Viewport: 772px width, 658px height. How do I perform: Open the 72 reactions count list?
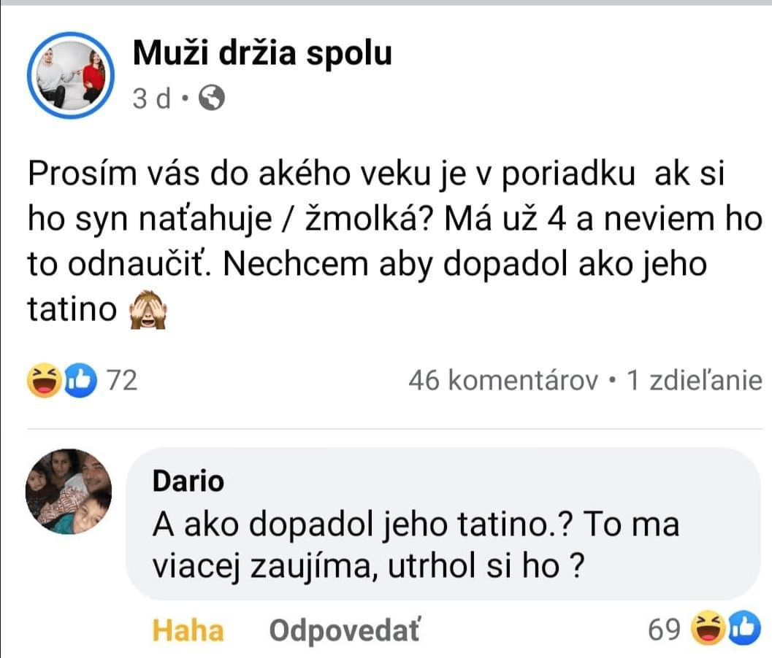(x=122, y=380)
